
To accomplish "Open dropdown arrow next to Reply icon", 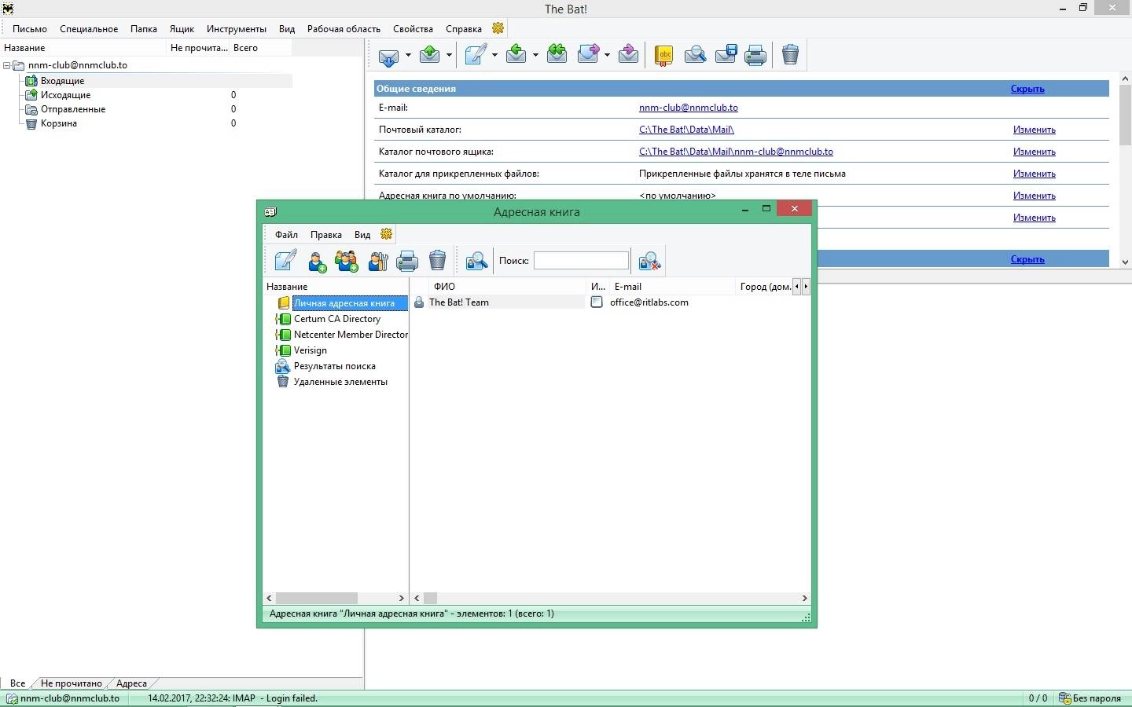I will pyautogui.click(x=535, y=55).
